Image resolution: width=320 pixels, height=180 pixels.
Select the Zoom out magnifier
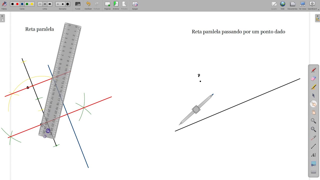(313, 129)
